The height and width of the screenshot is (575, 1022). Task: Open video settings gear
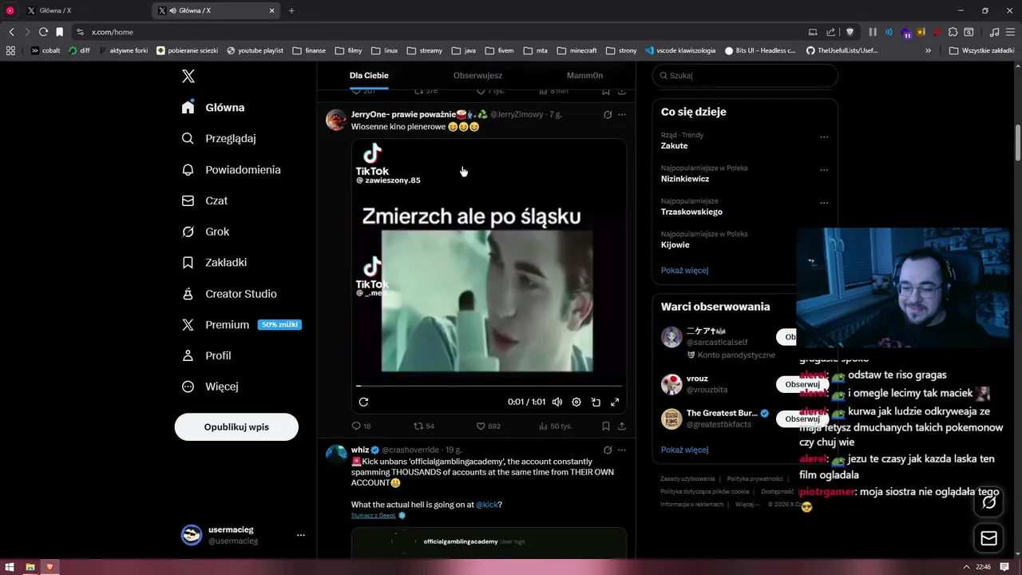click(576, 402)
